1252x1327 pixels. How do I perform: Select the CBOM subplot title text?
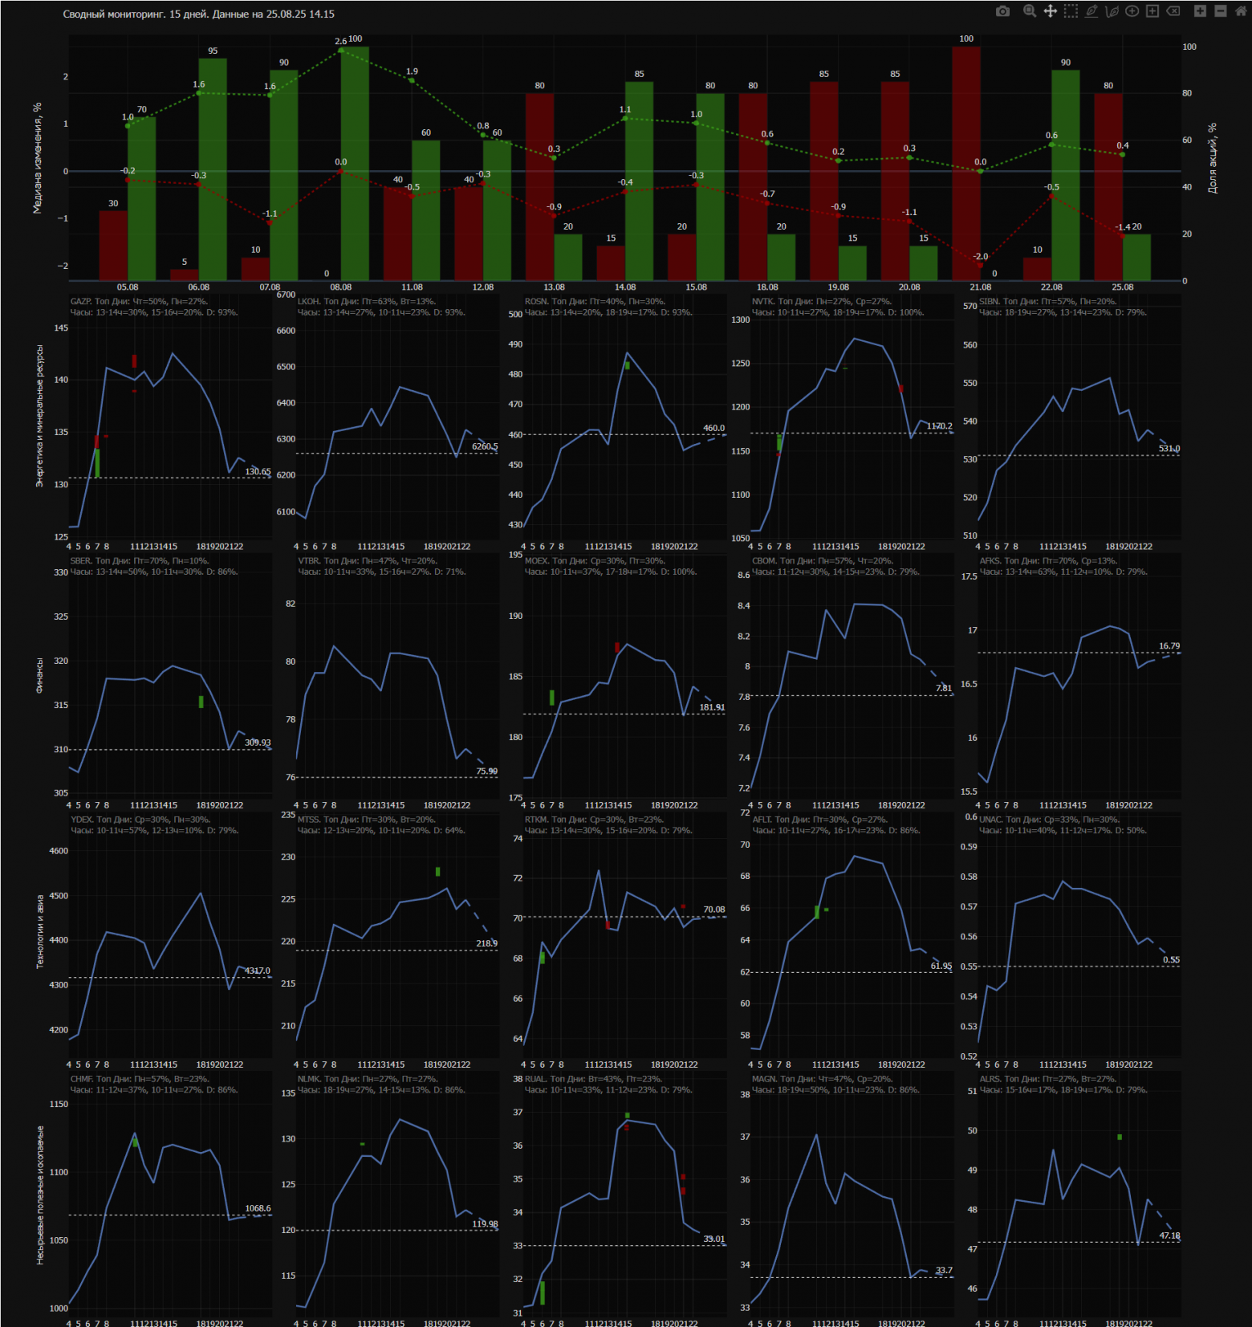[835, 566]
